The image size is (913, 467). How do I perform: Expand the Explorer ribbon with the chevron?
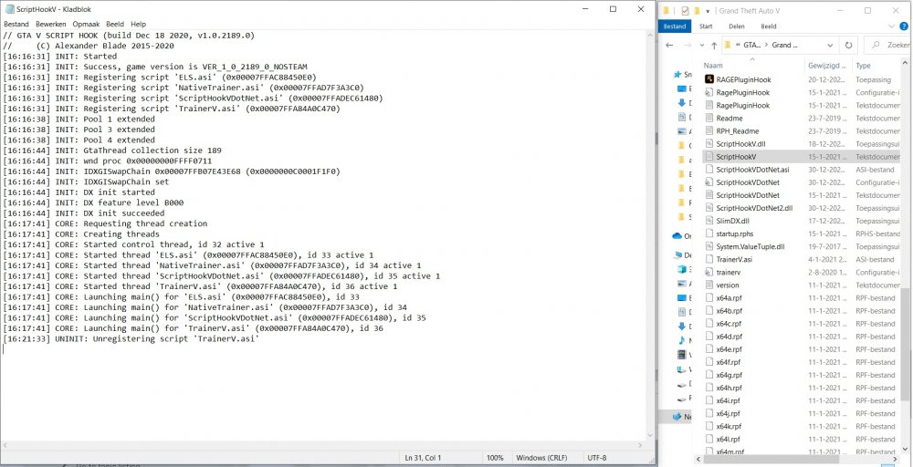tap(892, 26)
